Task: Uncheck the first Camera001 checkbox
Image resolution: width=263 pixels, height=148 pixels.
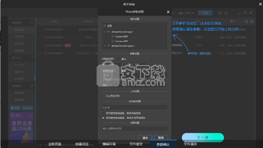Action: [x=113, y=36]
